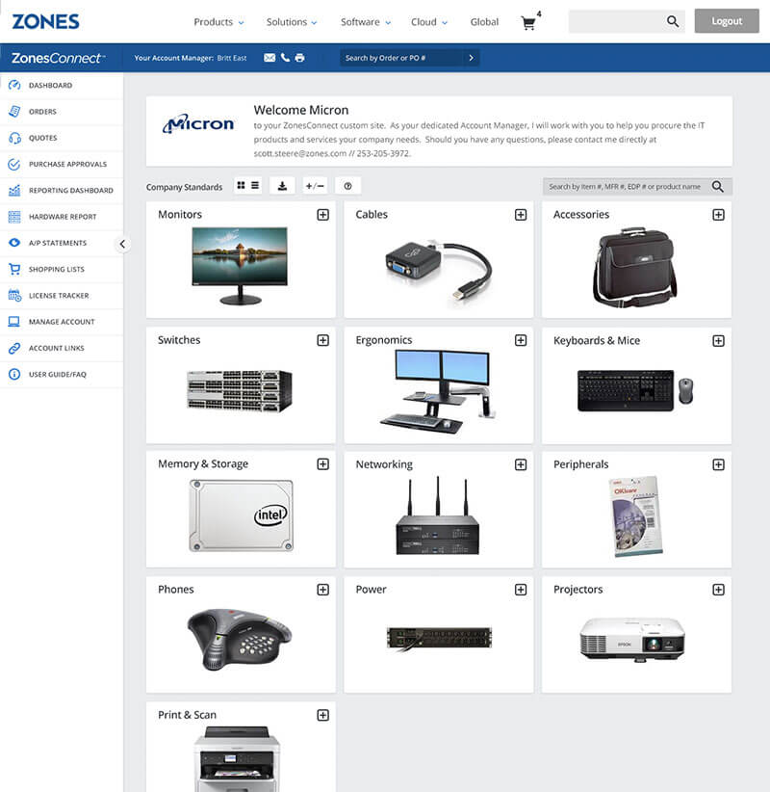Open the Cloud menu

pos(429,22)
